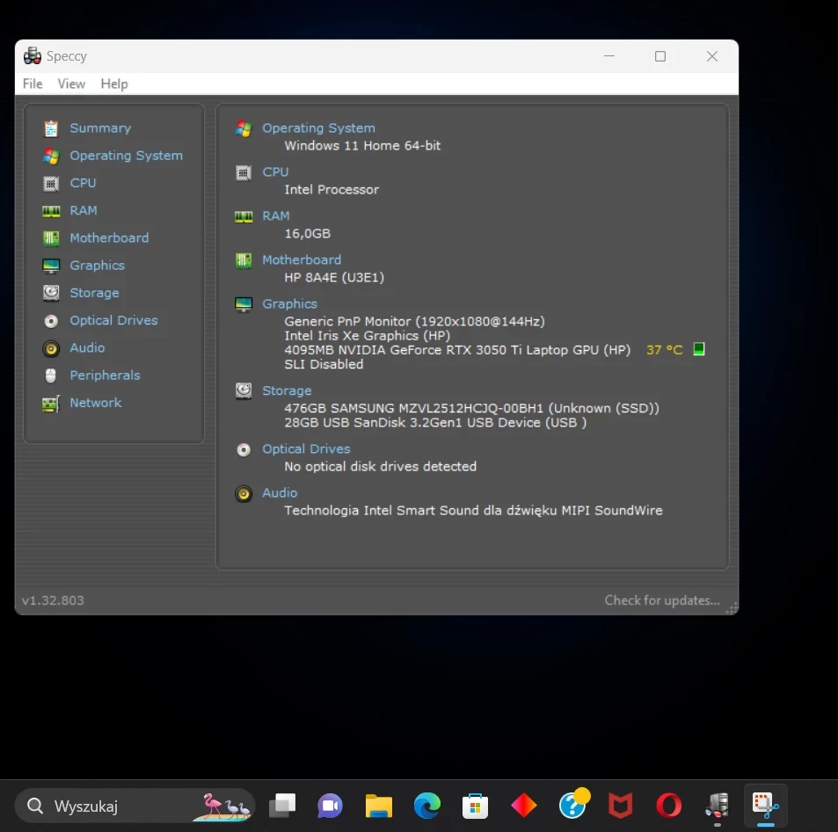The width and height of the screenshot is (838, 832).
Task: Select the CPU chip icon in sidebar
Action: pyautogui.click(x=51, y=183)
